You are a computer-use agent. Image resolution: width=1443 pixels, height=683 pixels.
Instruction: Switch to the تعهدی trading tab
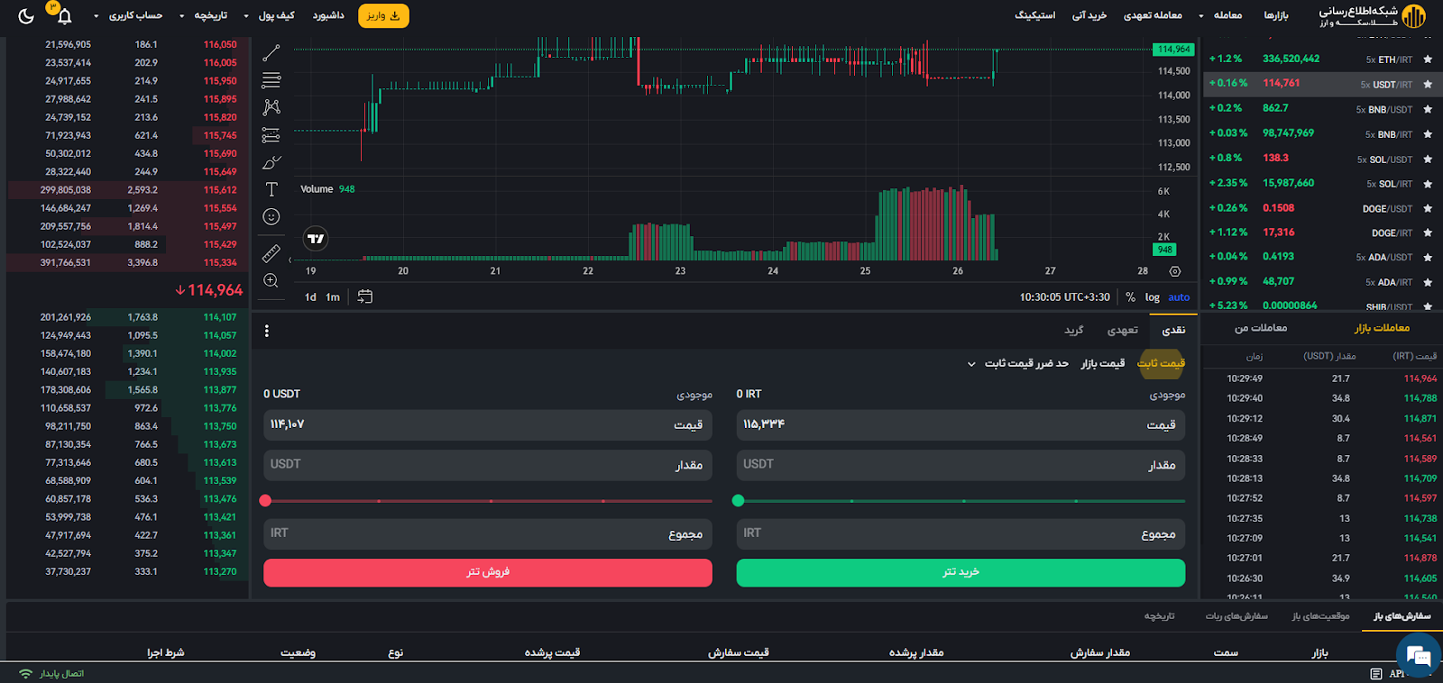click(x=1122, y=331)
